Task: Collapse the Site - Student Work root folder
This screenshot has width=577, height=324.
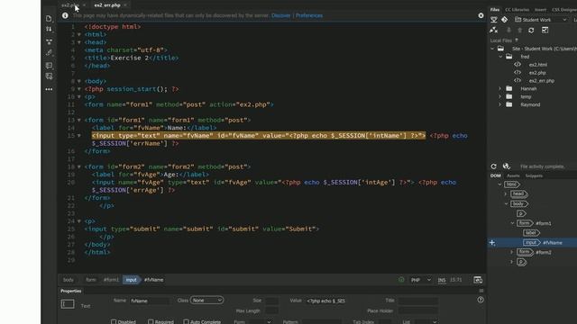Action: point(492,49)
